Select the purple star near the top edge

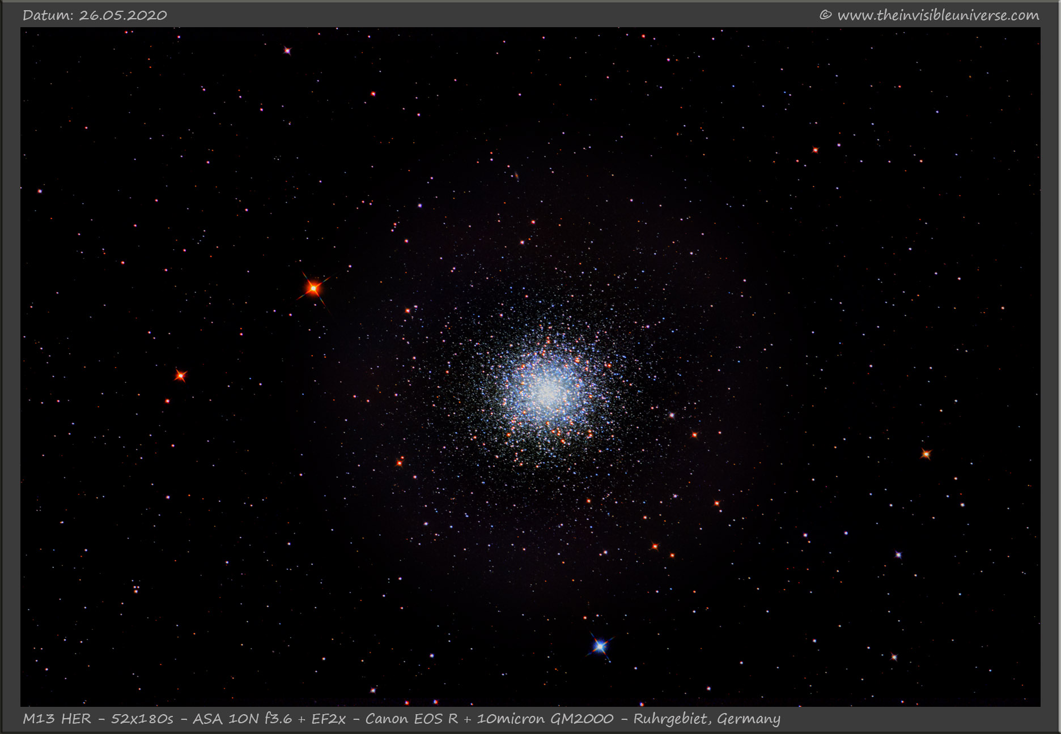pyautogui.click(x=287, y=51)
